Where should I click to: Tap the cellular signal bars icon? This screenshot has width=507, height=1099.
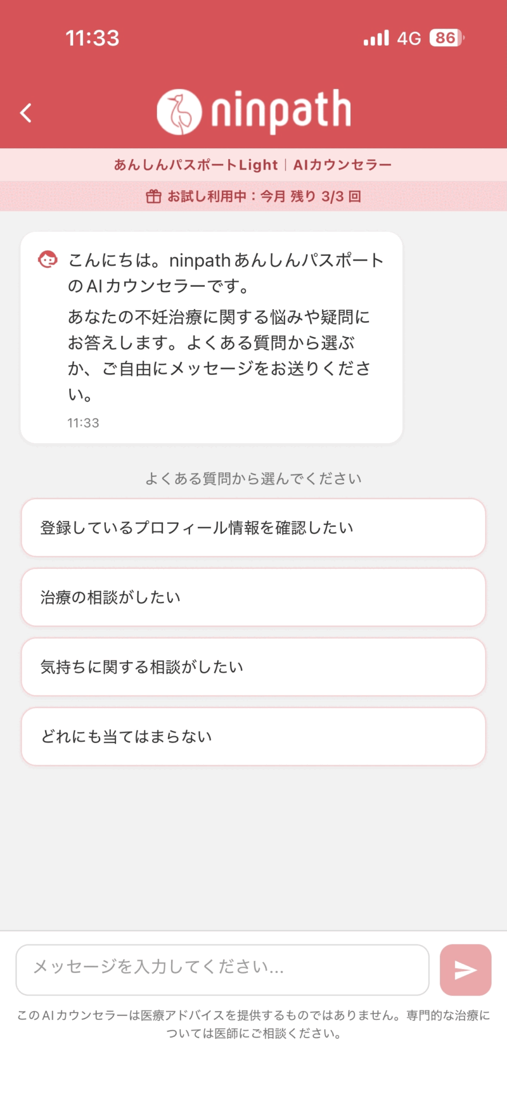coord(376,38)
